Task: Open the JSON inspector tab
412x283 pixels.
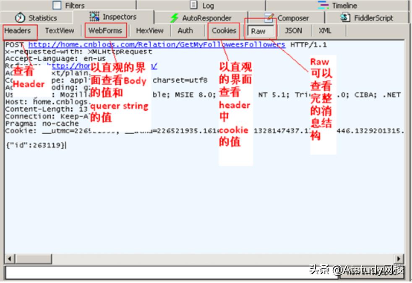Action: tap(295, 31)
